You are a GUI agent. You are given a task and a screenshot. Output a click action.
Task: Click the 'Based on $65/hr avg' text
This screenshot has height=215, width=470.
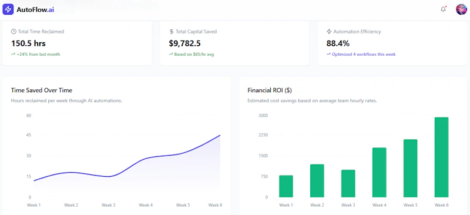pyautogui.click(x=194, y=54)
